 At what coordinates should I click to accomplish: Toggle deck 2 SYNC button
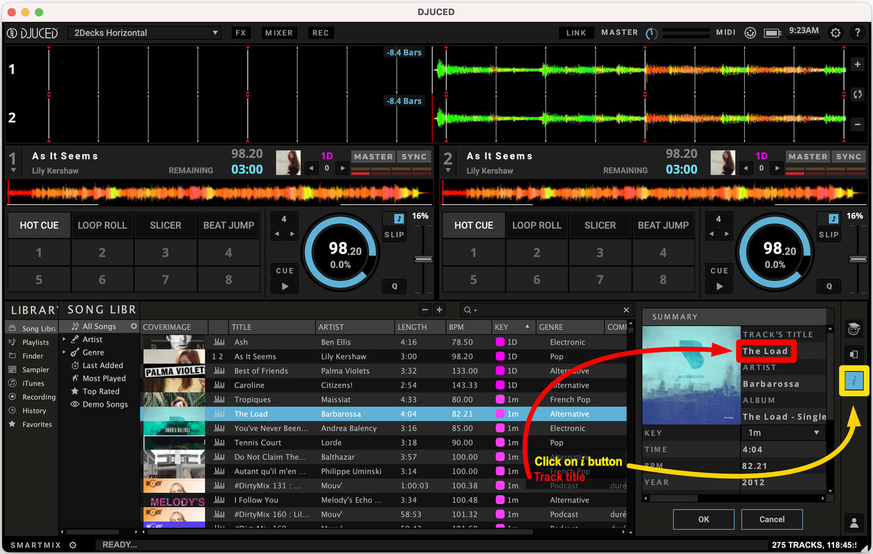click(x=849, y=157)
